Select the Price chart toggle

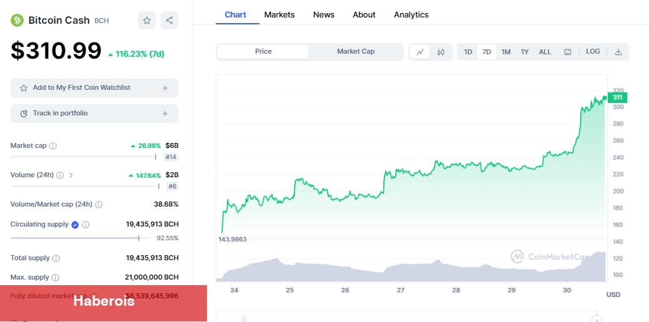click(263, 52)
